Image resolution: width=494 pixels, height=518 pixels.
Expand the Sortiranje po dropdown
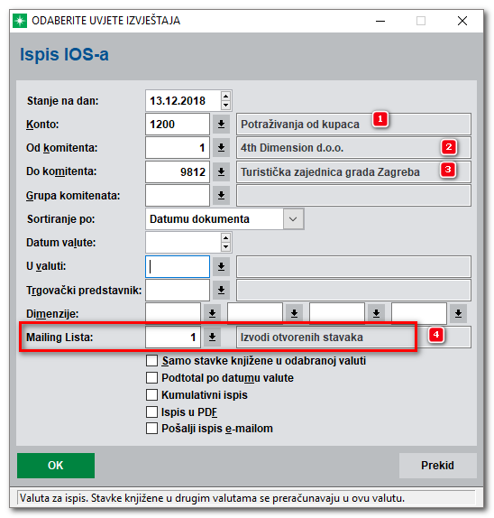[293, 218]
